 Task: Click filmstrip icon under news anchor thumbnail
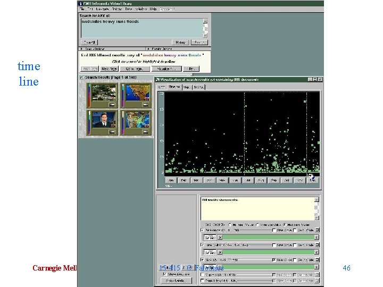click(112, 132)
